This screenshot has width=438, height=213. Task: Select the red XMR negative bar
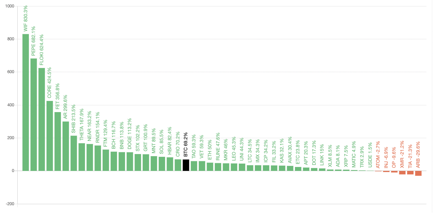[402, 172]
